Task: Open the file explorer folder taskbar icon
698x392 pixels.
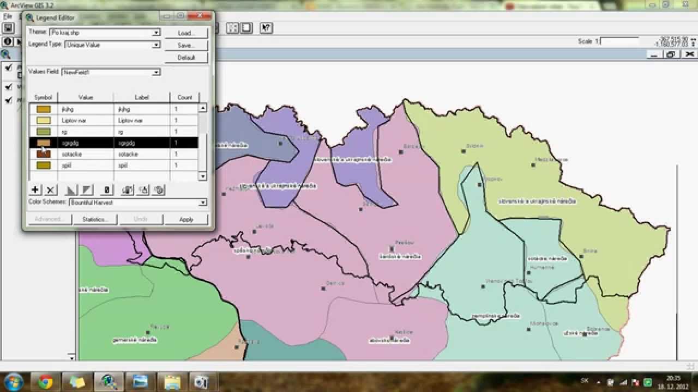Action: [x=172, y=382]
